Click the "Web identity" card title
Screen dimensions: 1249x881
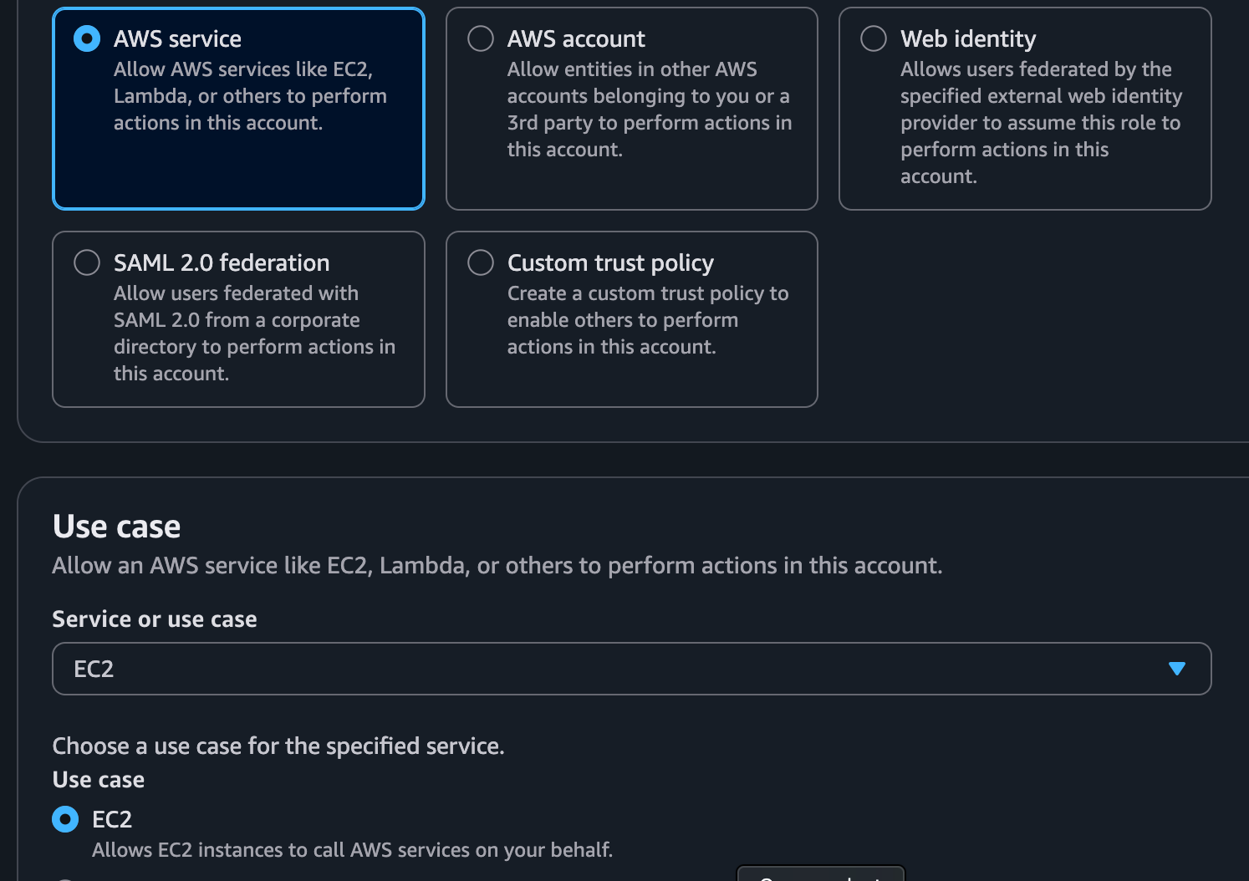tap(968, 38)
